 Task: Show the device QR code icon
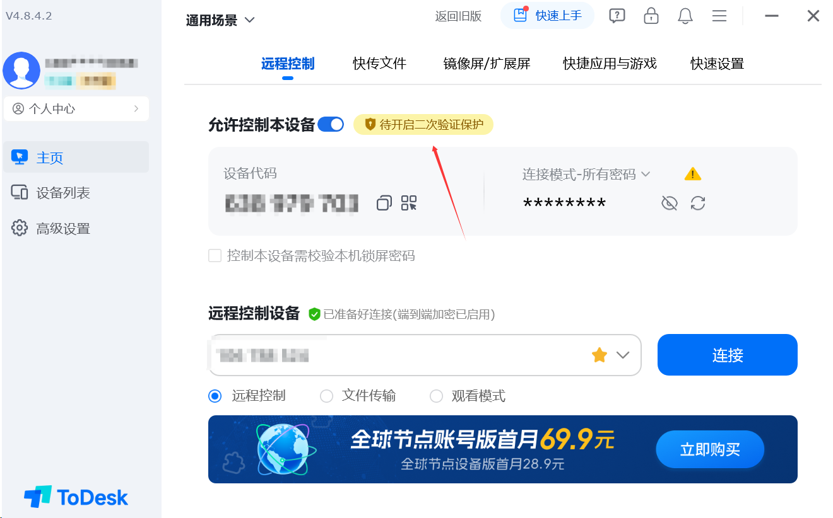(x=409, y=203)
